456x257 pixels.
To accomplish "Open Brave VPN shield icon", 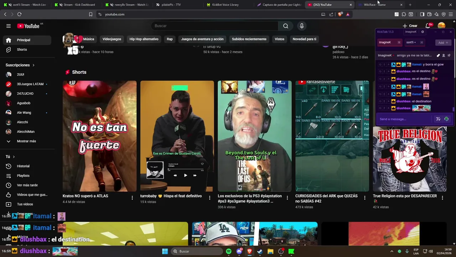I will [444, 14].
